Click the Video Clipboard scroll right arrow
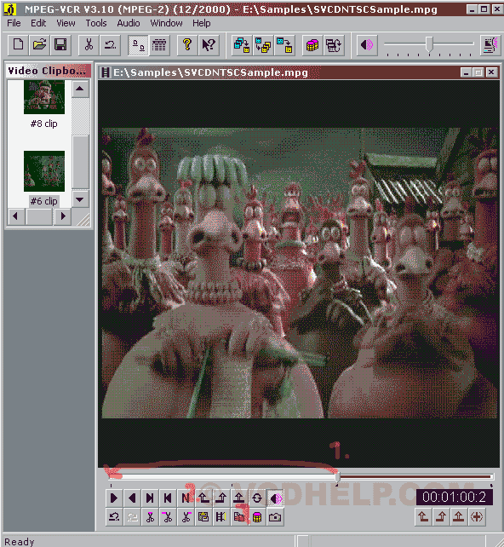The width and height of the screenshot is (504, 547). (x=63, y=216)
